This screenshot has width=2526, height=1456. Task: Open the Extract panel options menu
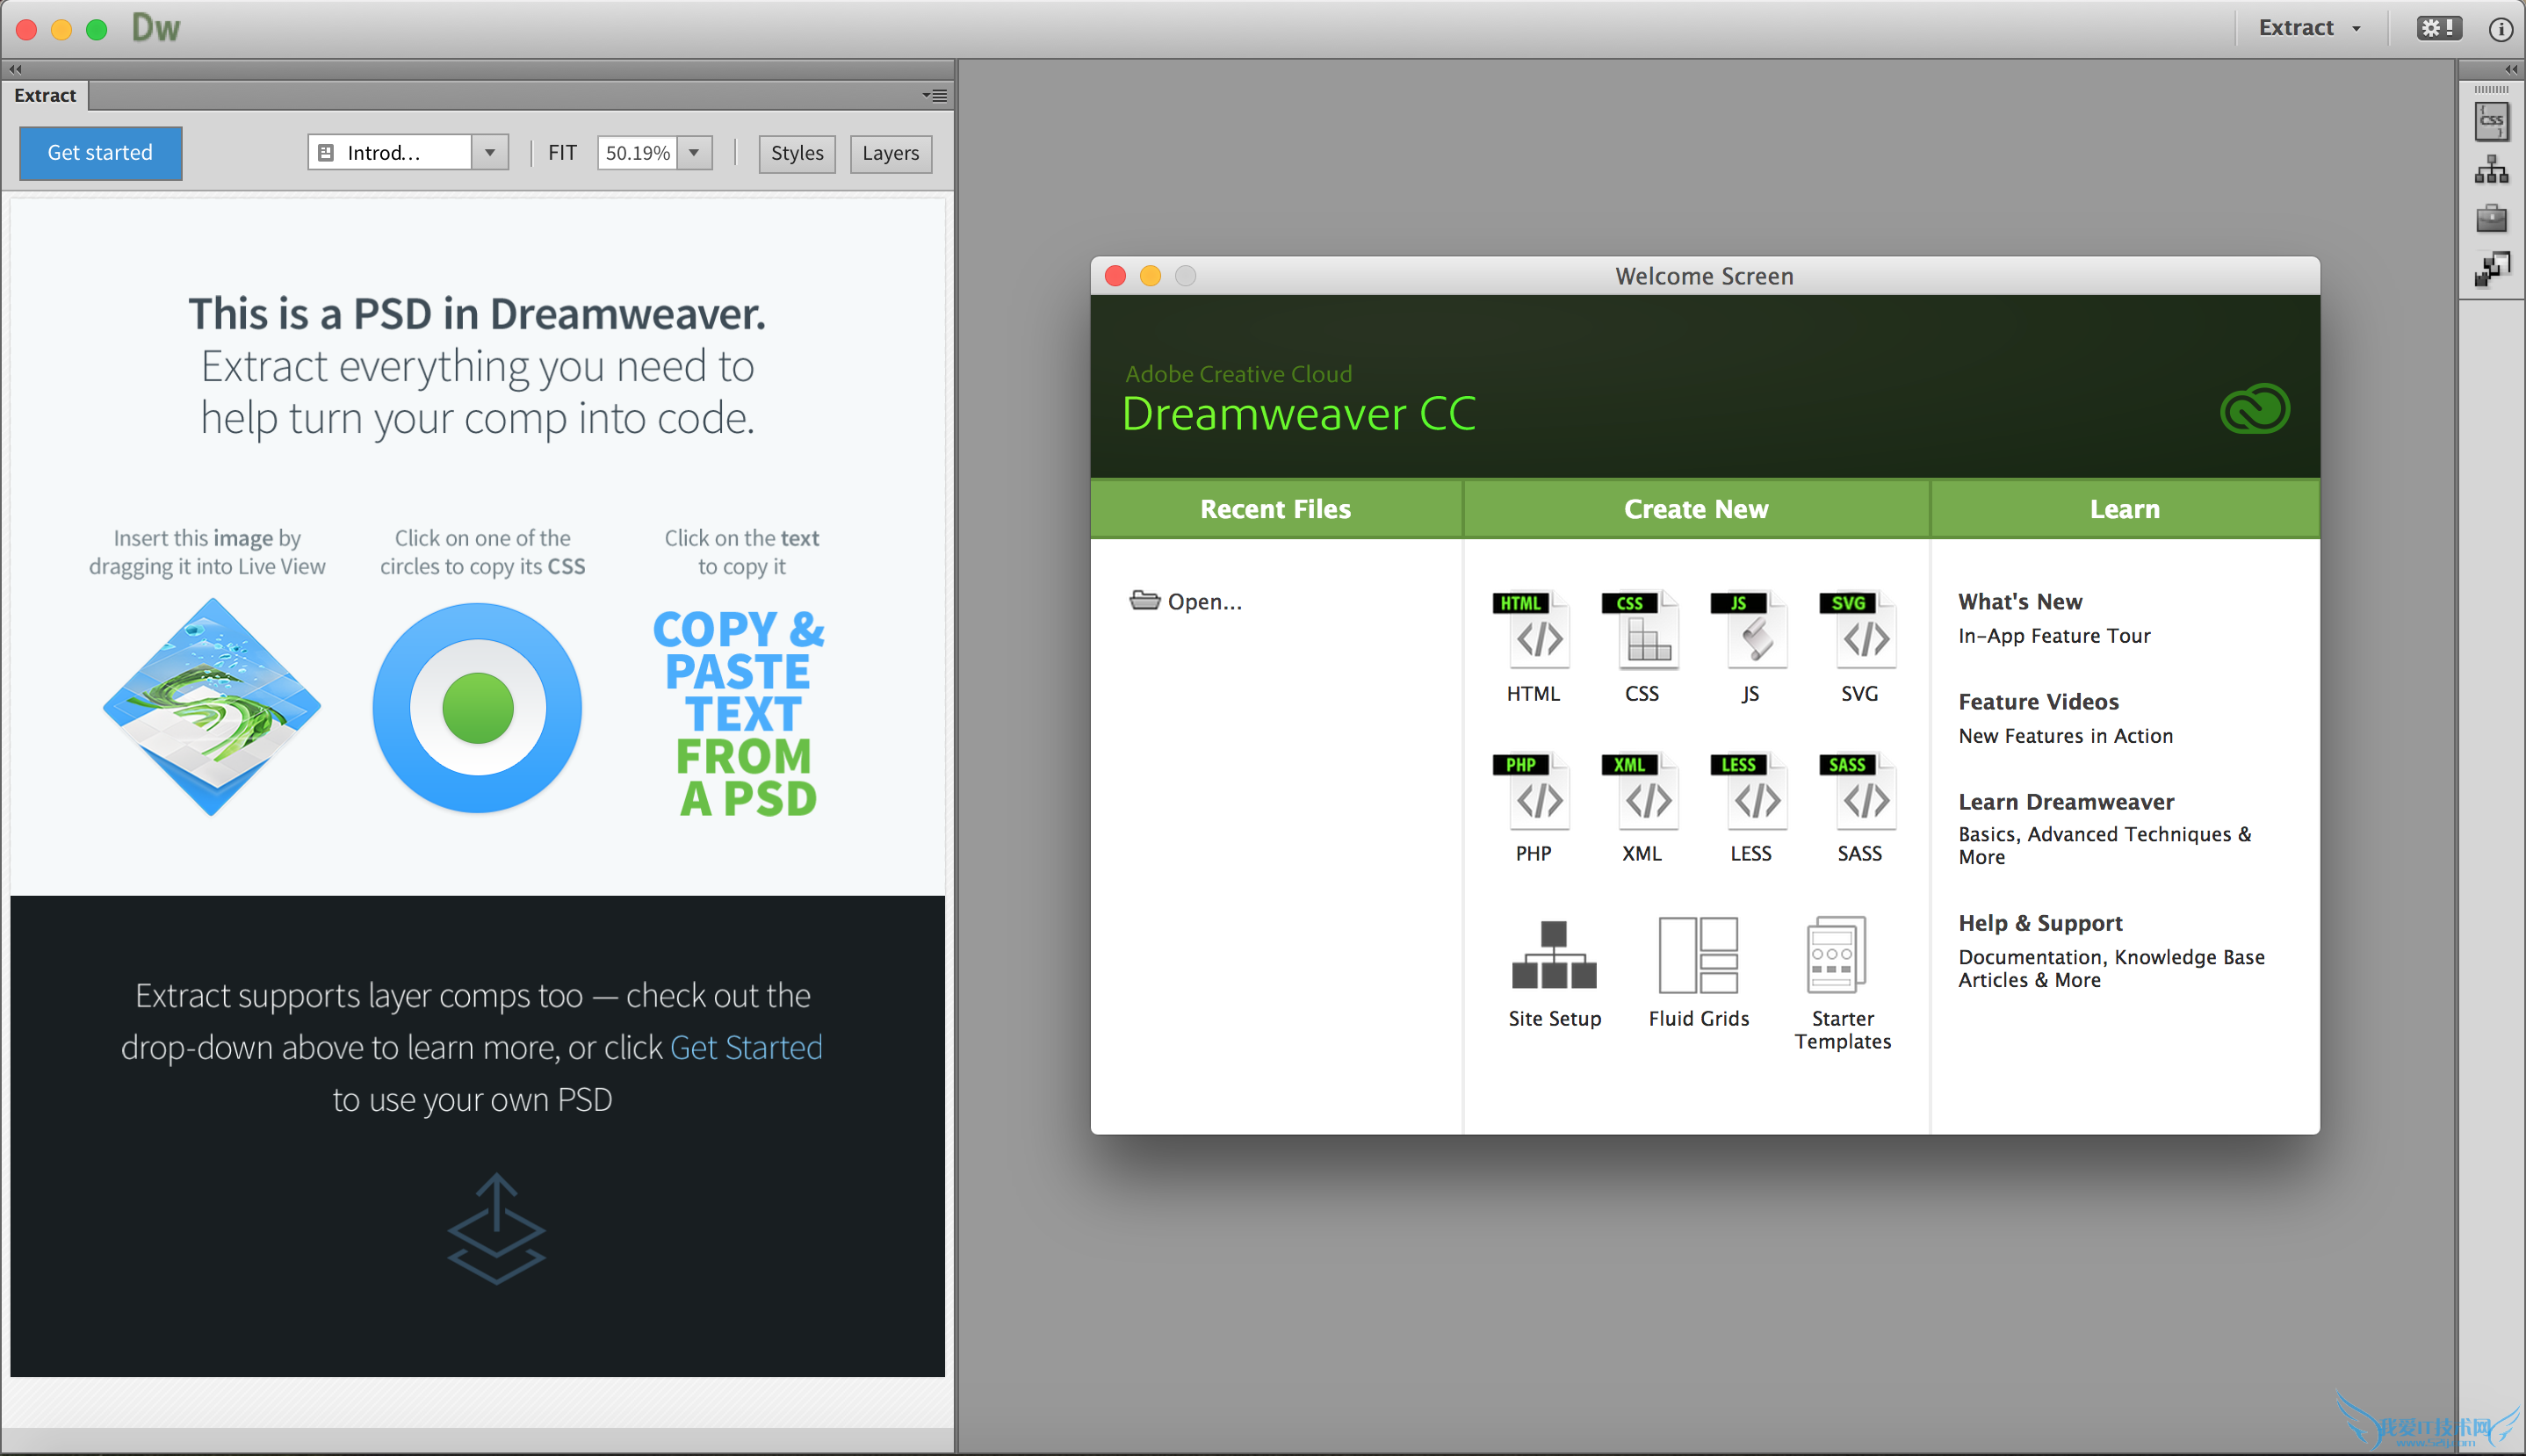coord(935,96)
